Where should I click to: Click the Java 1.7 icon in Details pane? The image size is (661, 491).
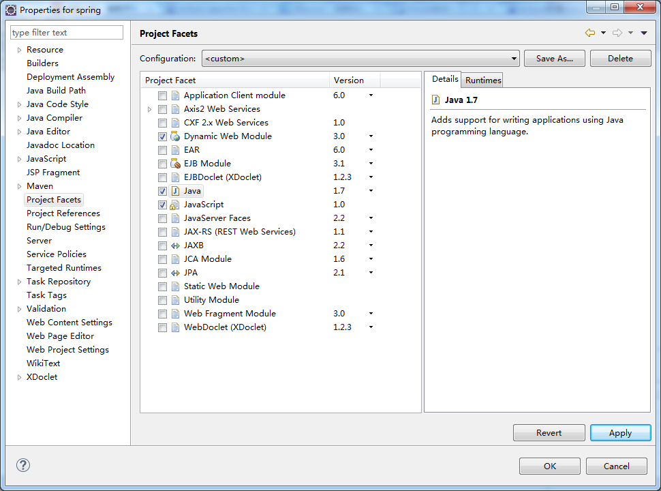pos(436,100)
